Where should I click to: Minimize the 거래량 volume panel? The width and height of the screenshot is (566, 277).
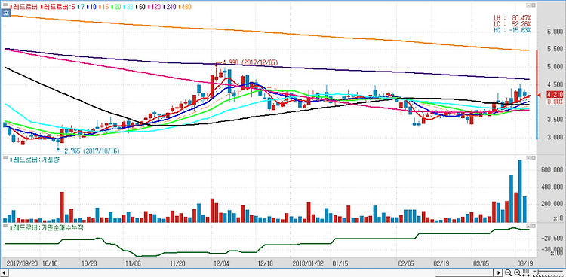528,158
